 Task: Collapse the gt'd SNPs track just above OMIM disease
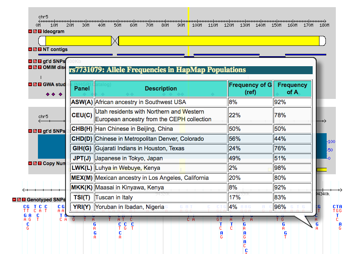pos(30,61)
